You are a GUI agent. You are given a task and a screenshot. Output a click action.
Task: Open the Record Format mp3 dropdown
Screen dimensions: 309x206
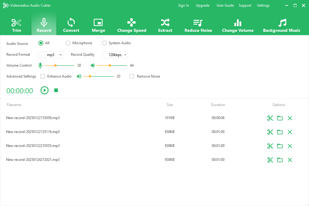[x=51, y=55]
